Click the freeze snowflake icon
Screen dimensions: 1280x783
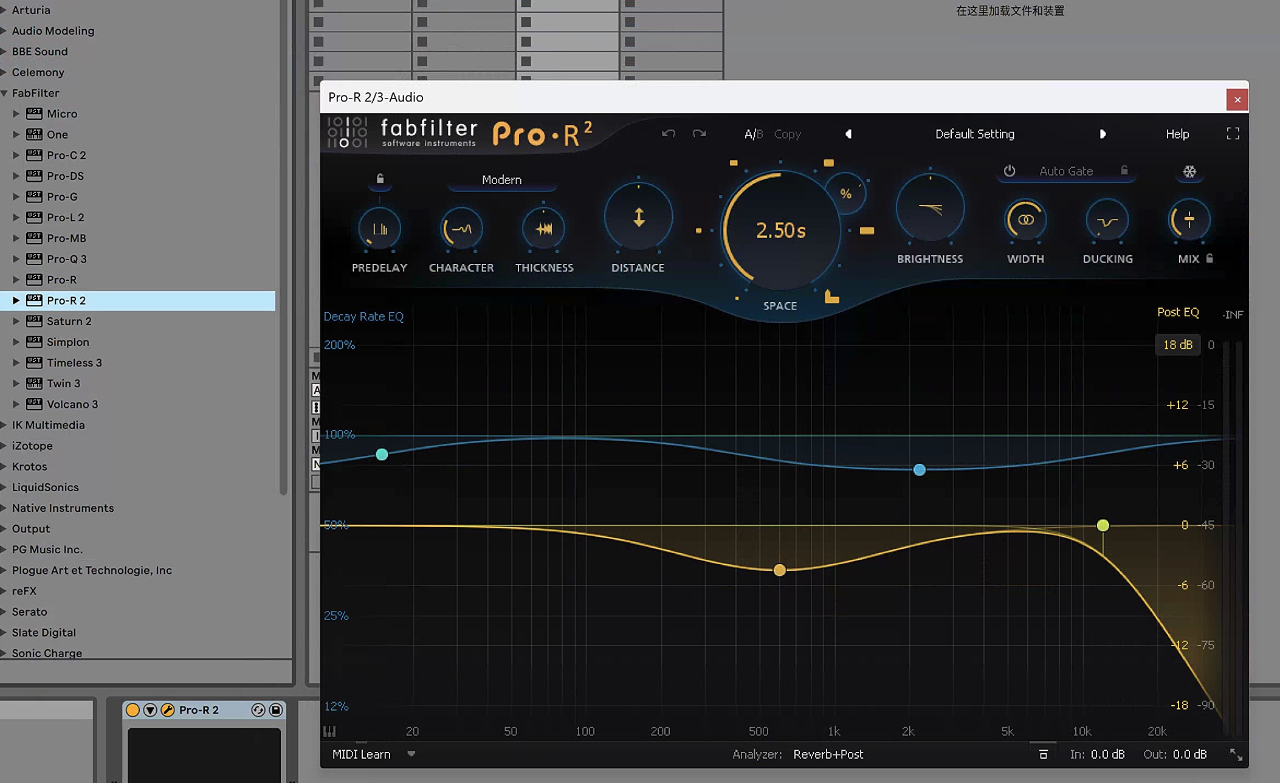(x=1189, y=171)
